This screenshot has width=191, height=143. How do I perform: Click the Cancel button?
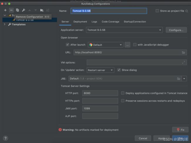[x=143, y=138]
